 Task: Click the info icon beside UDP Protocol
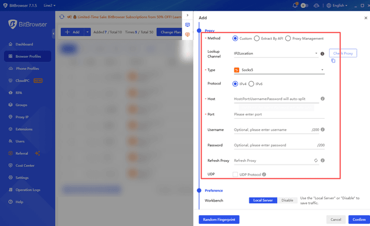(x=264, y=174)
